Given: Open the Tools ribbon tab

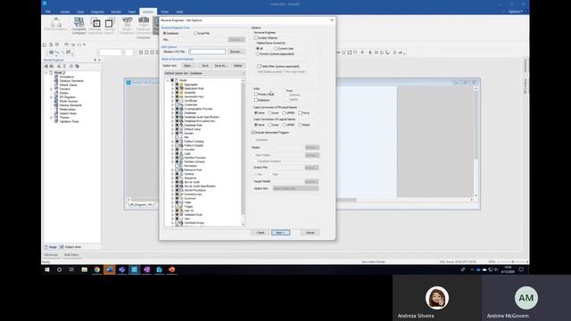Looking at the screenshot, I should (x=164, y=12).
